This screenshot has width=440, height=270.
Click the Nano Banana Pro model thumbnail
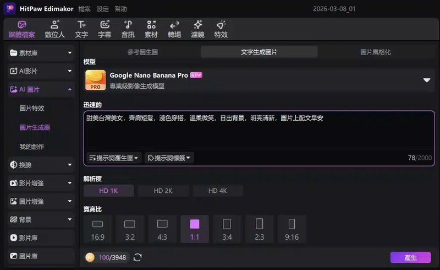coord(95,80)
